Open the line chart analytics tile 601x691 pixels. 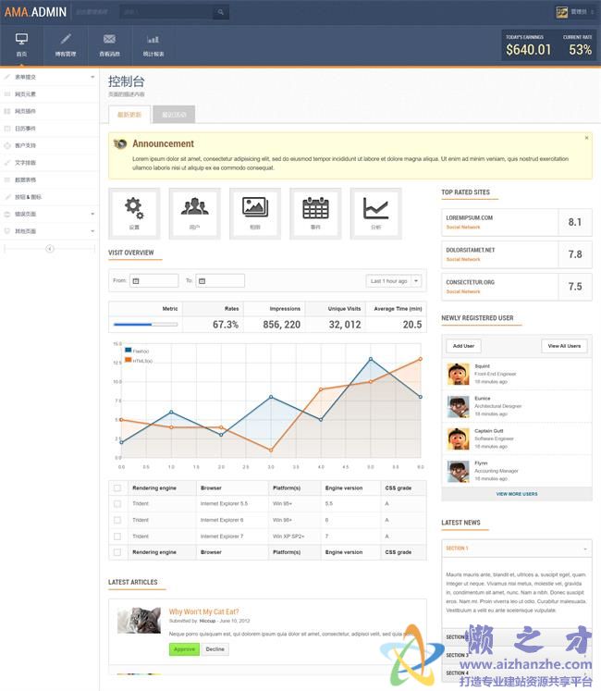coord(375,213)
